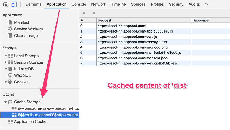
Task: Select the Cookies icon
Action: (10, 82)
